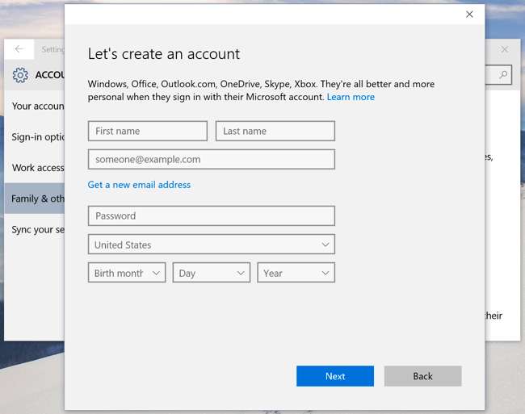Focus the Password field
The height and width of the screenshot is (414, 525).
click(211, 215)
